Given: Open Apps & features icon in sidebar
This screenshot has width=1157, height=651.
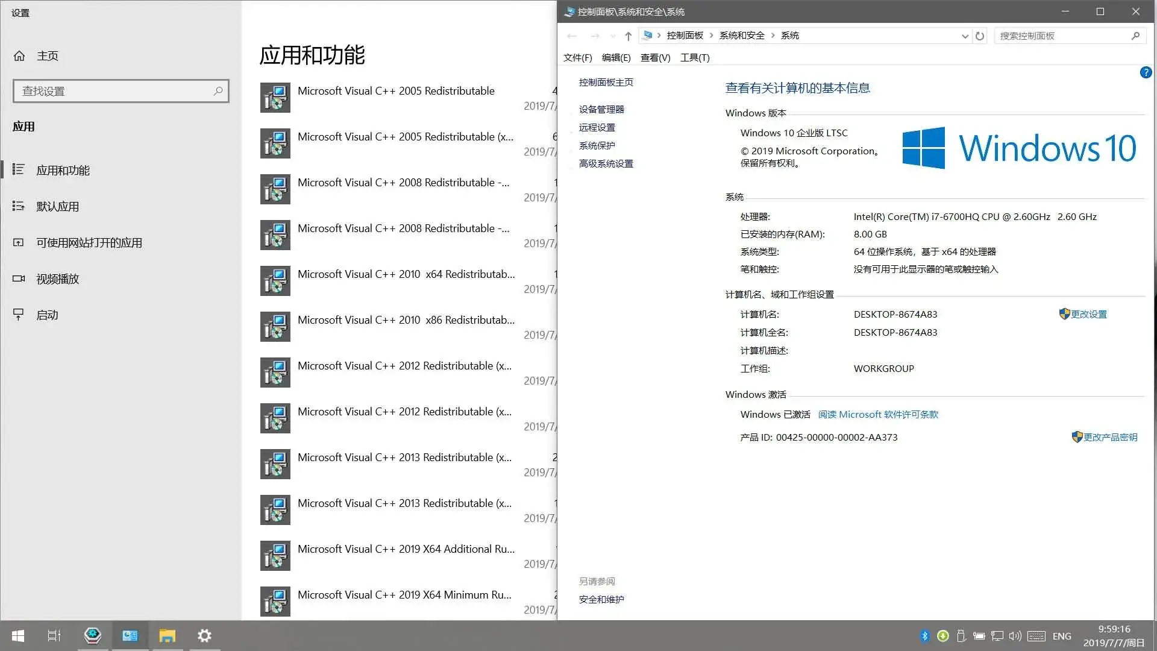Looking at the screenshot, I should pyautogui.click(x=19, y=170).
